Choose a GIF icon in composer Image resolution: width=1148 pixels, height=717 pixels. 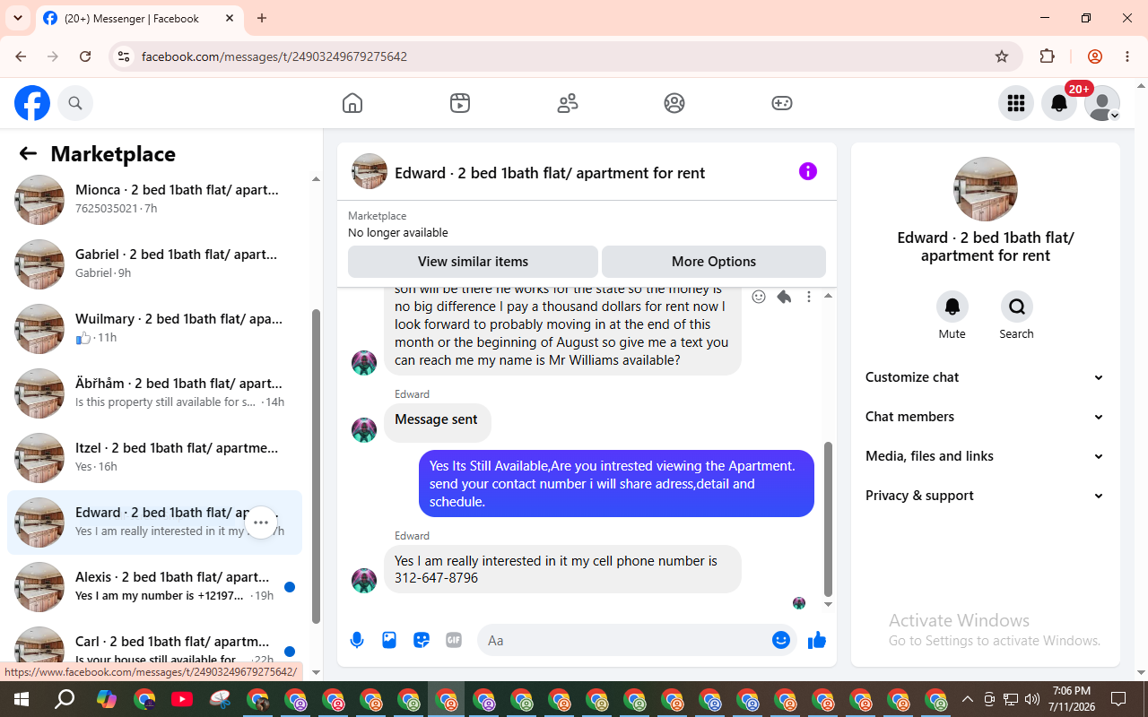click(x=454, y=640)
